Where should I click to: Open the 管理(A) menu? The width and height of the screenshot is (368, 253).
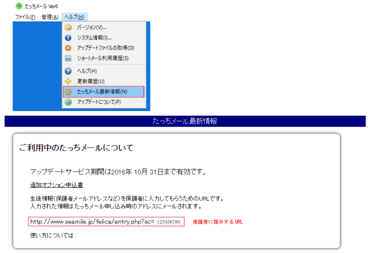pos(50,17)
